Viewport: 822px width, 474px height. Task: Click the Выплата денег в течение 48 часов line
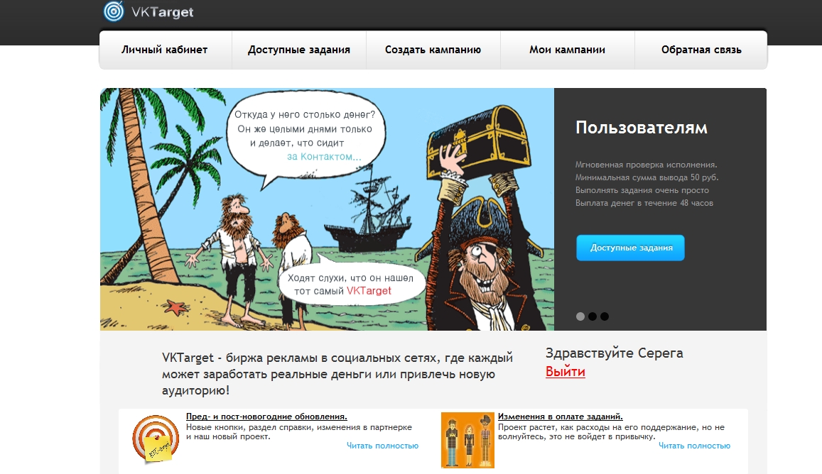pyautogui.click(x=644, y=203)
